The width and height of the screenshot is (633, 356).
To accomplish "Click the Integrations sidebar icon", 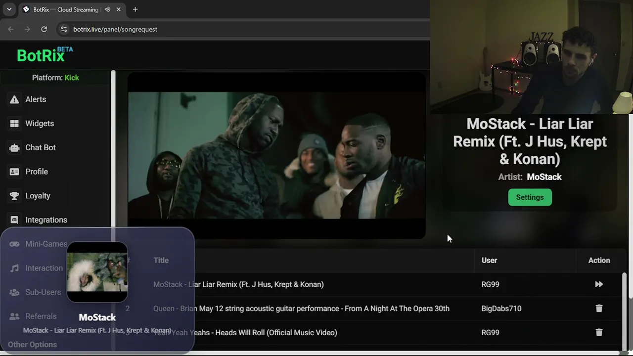I will point(15,220).
